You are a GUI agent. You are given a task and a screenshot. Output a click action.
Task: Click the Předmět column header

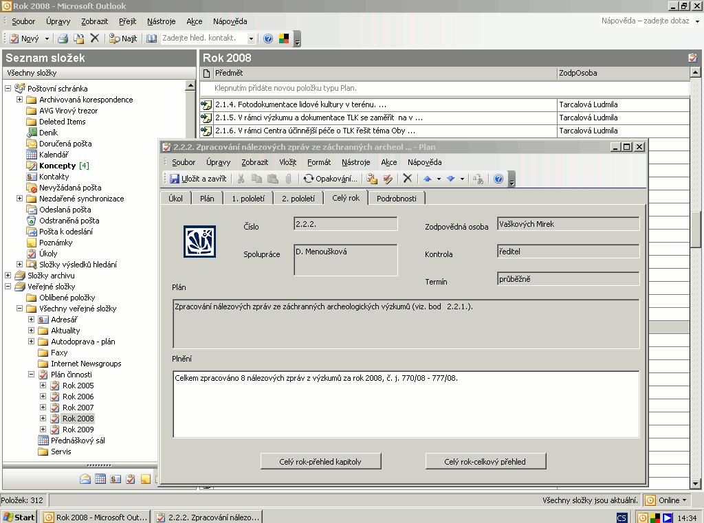pyautogui.click(x=385, y=73)
